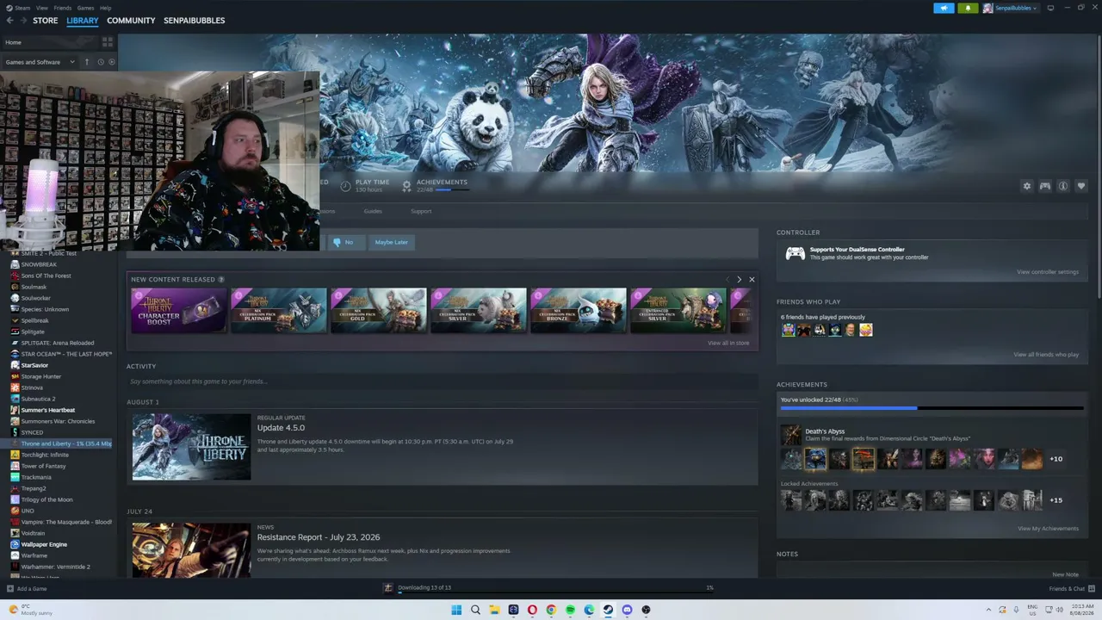Open Discord from taskbar

point(627,610)
